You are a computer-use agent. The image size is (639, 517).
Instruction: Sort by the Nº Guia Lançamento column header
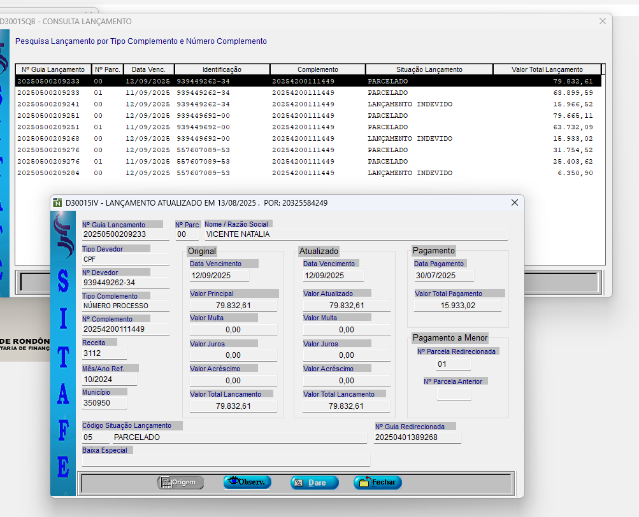tap(53, 69)
